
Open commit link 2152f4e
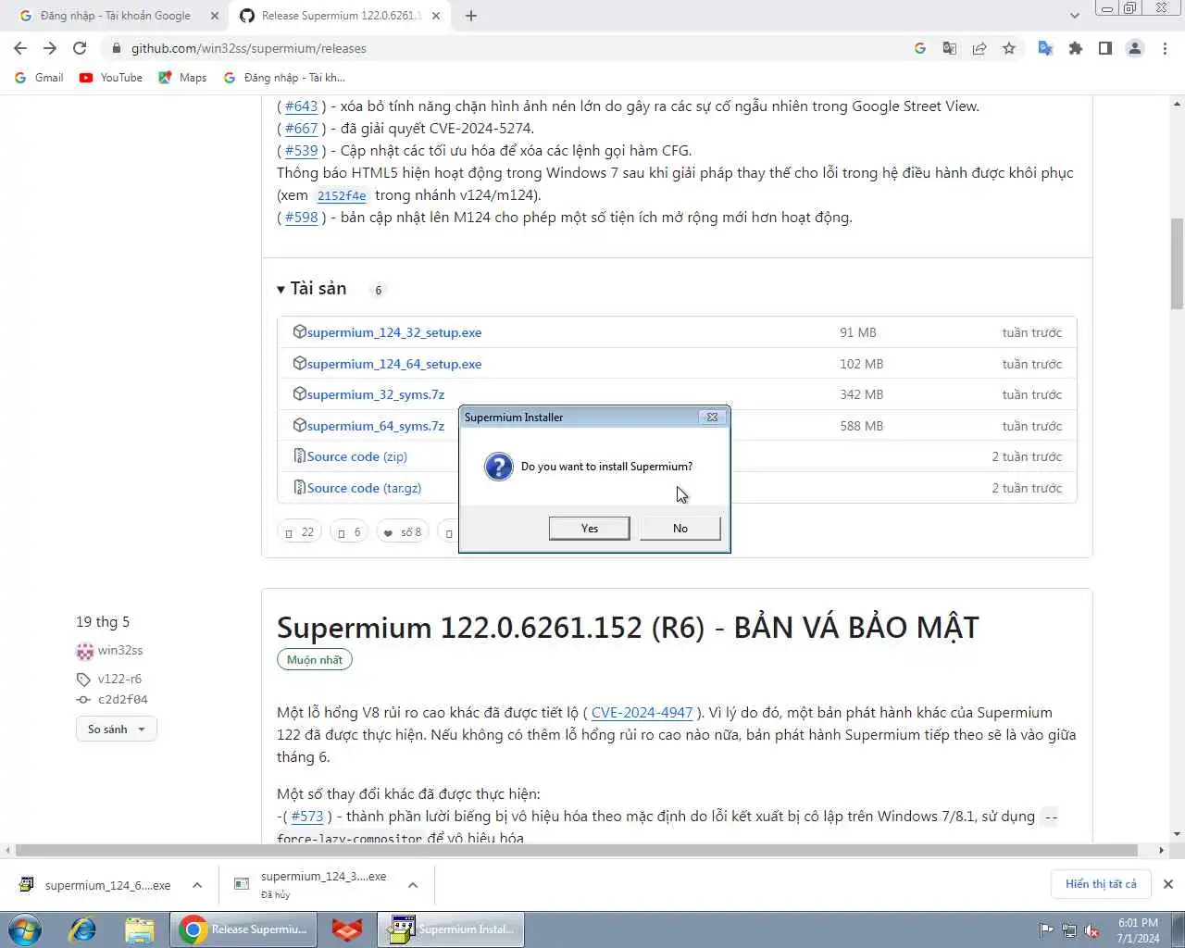pyautogui.click(x=342, y=195)
